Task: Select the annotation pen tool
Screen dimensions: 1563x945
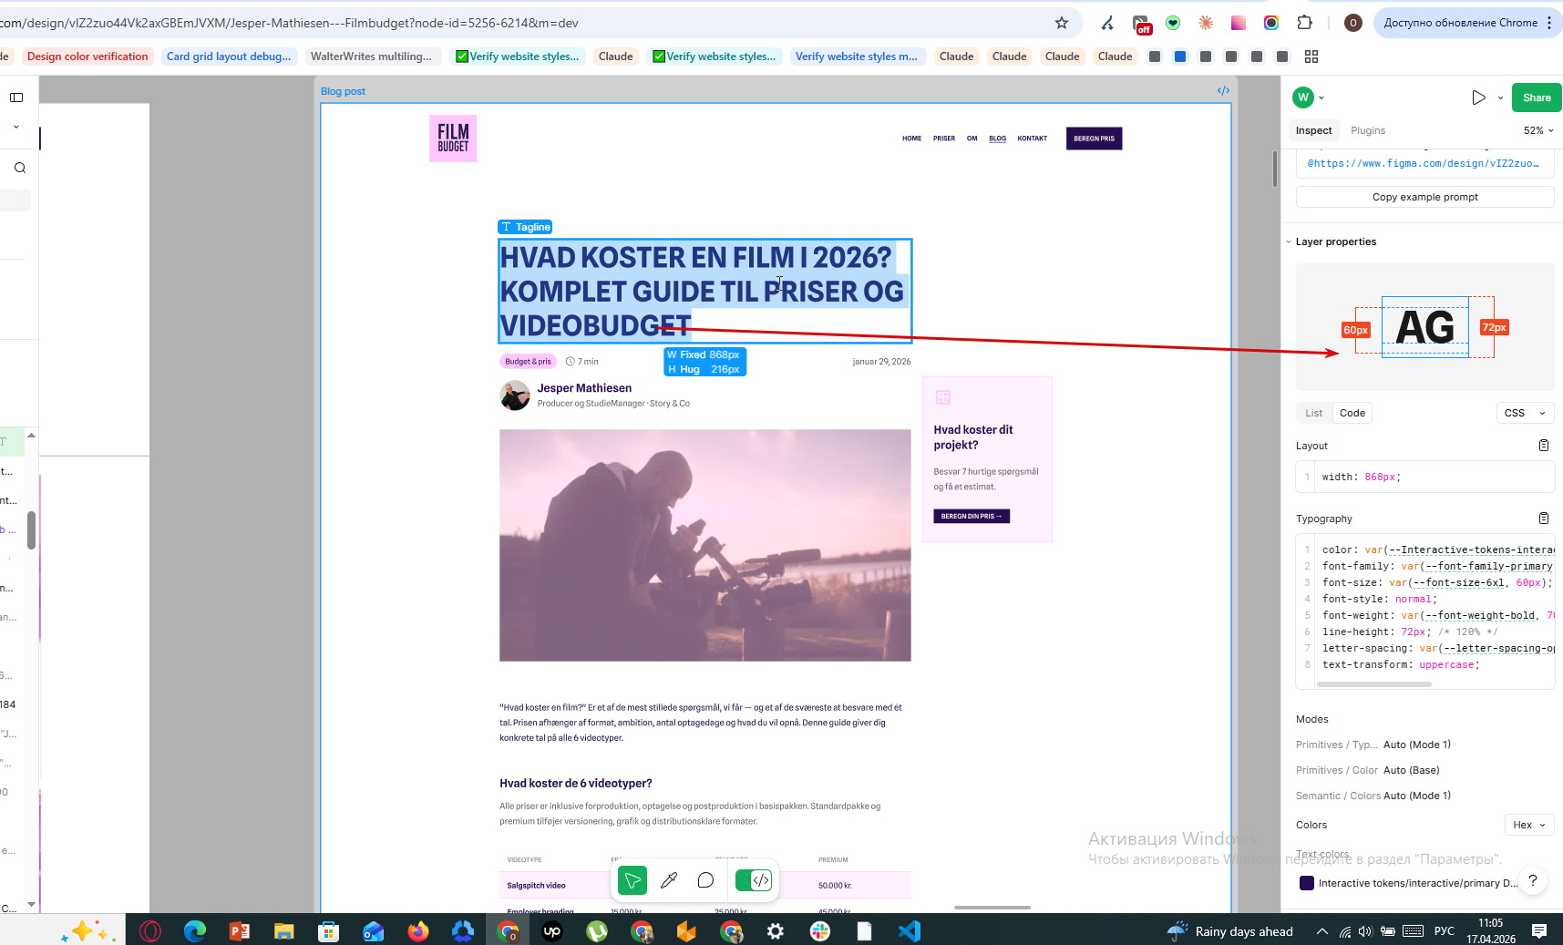Action: click(669, 880)
